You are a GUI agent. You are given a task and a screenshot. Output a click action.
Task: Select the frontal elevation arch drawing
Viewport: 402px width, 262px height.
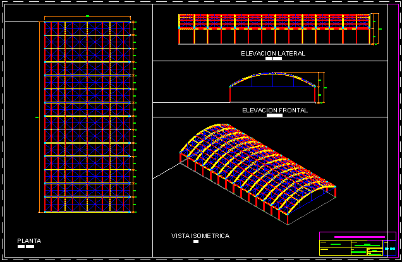(273, 87)
